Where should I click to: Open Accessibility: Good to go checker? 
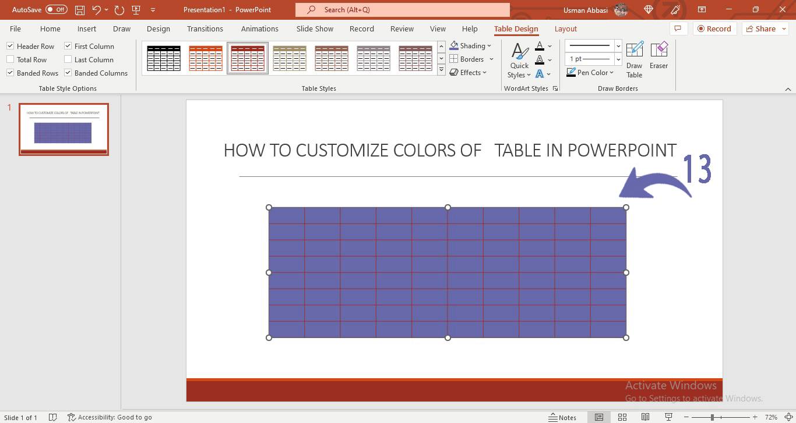point(110,417)
